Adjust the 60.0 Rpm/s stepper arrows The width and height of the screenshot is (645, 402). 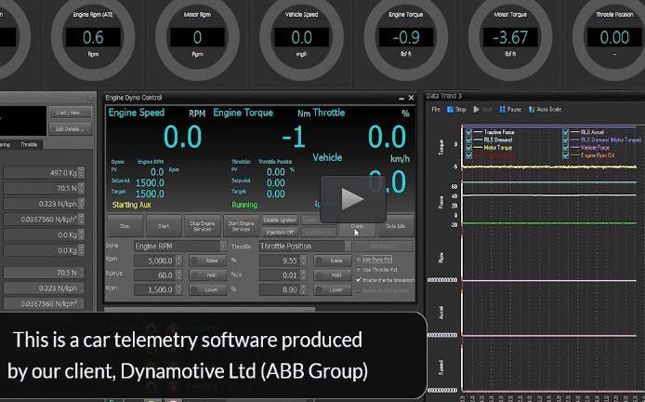pyautogui.click(x=178, y=275)
